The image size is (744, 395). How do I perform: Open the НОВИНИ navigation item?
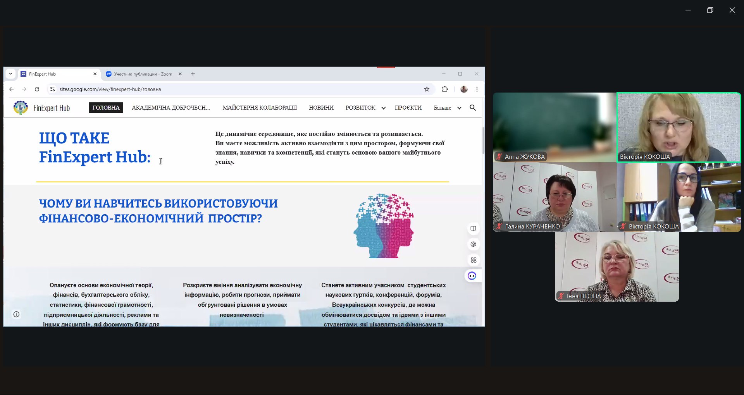click(x=321, y=108)
